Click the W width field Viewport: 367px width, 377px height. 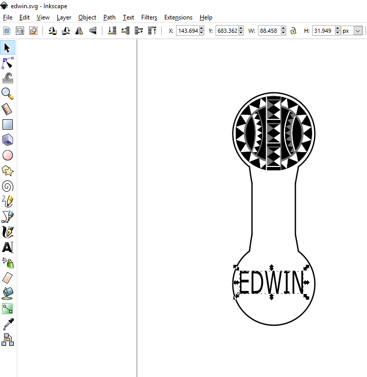click(x=269, y=31)
